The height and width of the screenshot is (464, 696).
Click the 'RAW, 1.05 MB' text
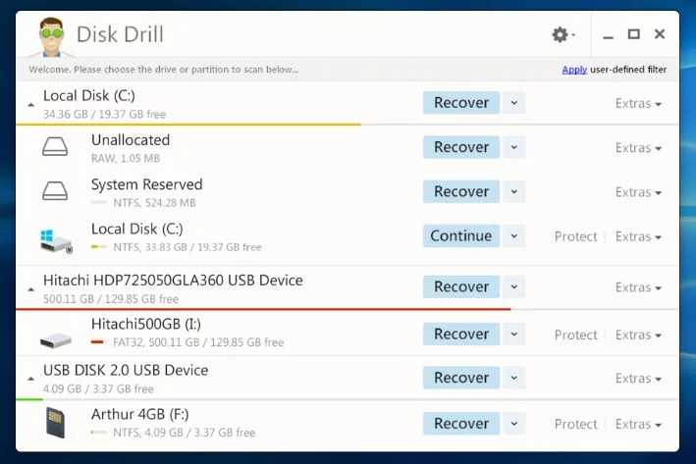pos(126,158)
